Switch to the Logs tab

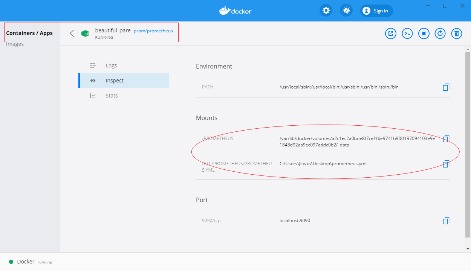coord(124,65)
